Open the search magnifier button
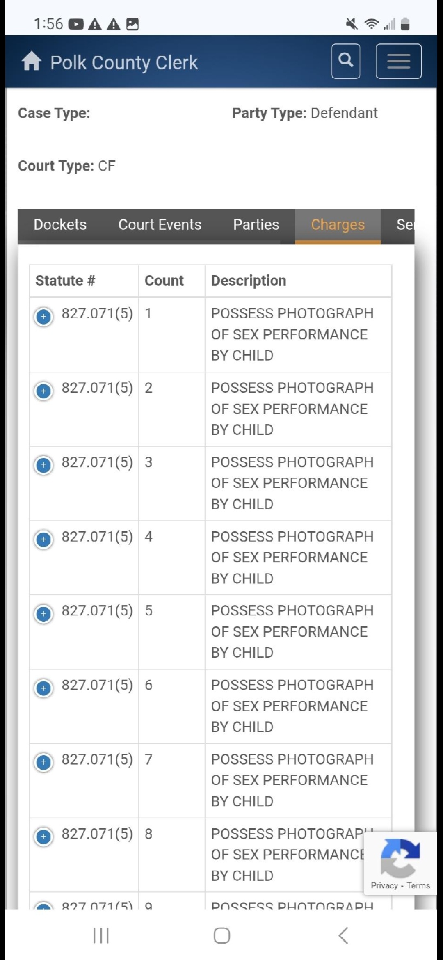The image size is (443, 960). 346,61
